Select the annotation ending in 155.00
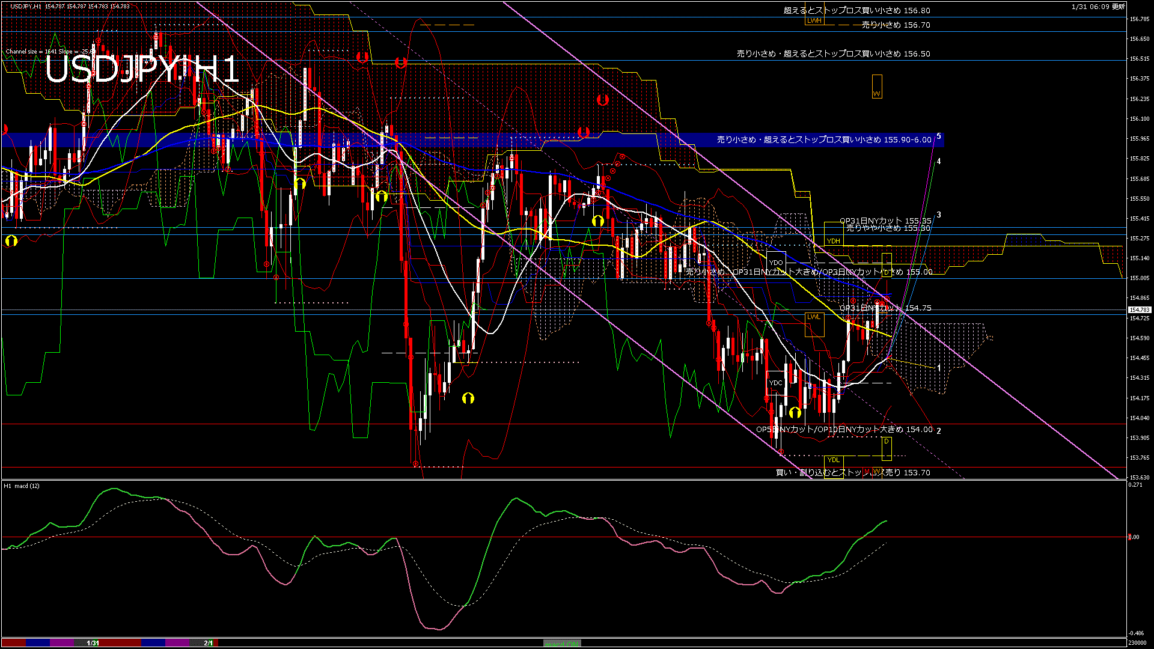Screen dimensions: 1154x649 [x=809, y=272]
